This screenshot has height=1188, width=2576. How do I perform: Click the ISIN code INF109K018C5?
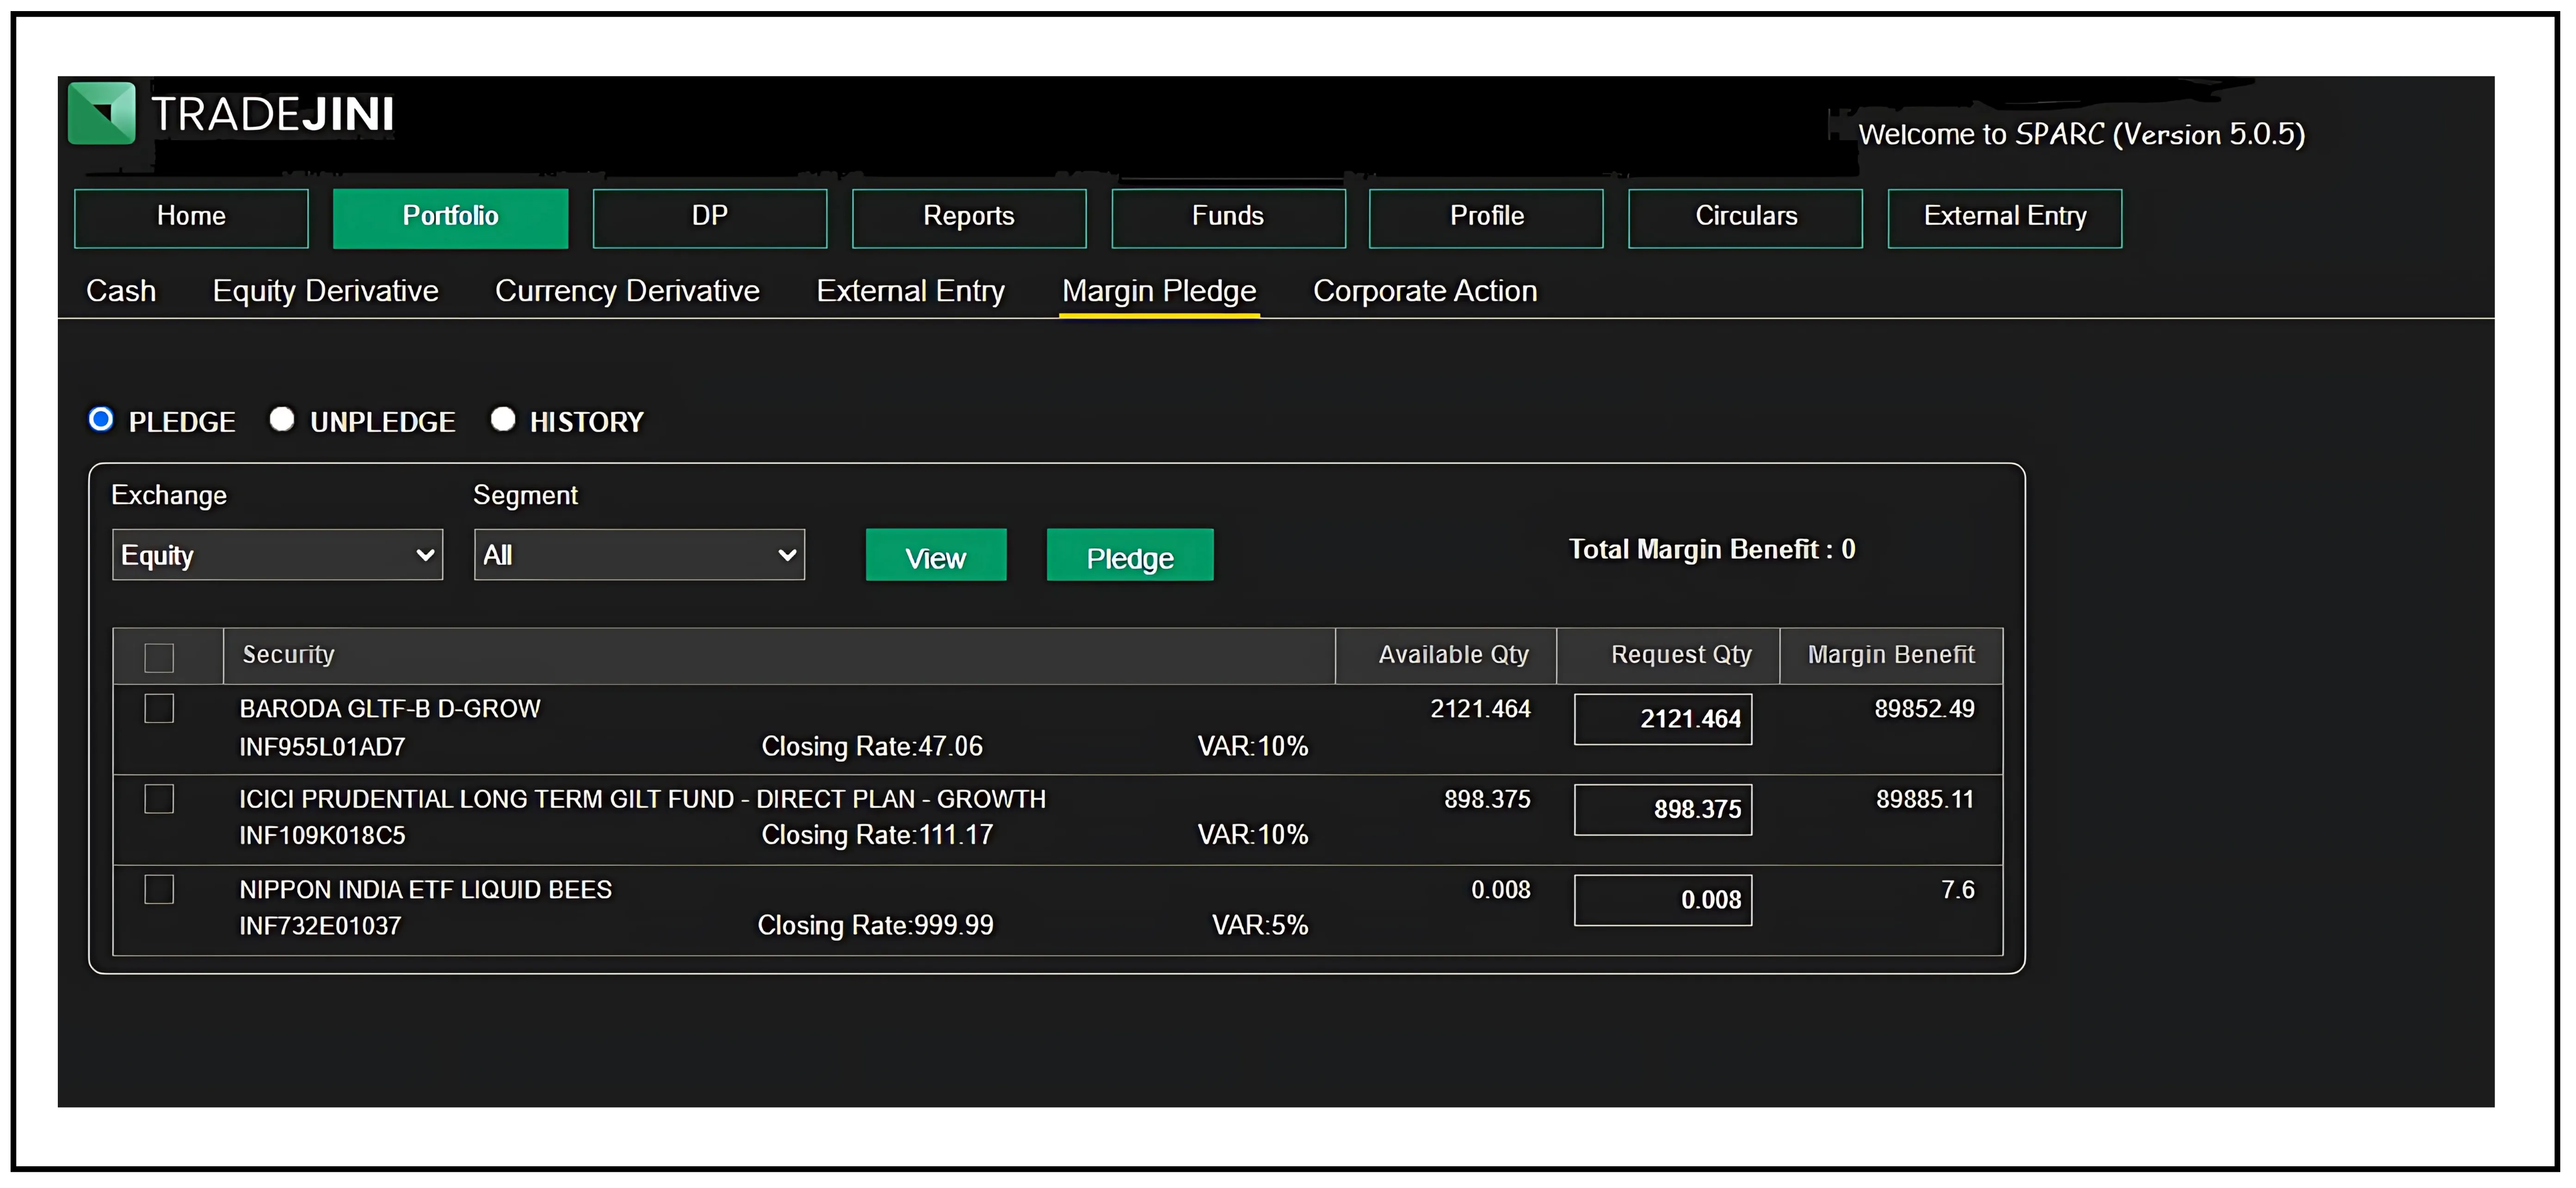click(322, 835)
